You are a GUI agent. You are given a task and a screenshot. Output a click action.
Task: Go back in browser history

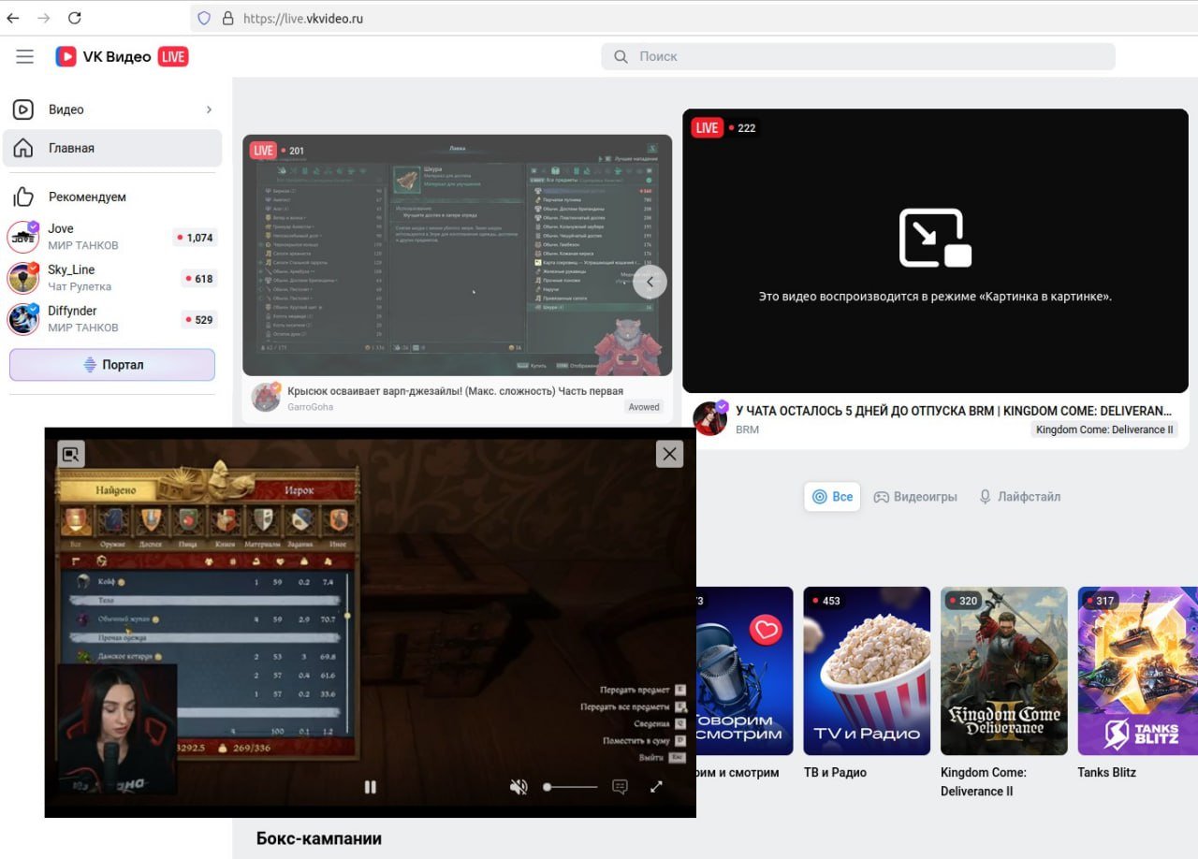13,18
